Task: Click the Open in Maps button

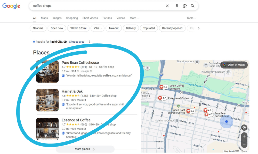Action: tap(234, 65)
